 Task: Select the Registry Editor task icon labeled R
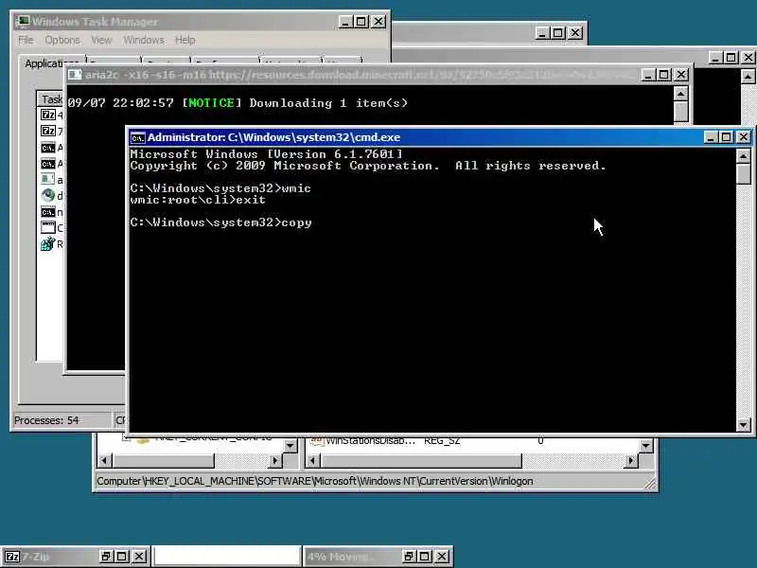[x=48, y=244]
